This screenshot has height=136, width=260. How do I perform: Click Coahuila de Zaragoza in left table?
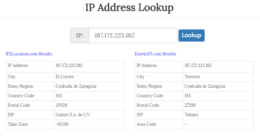(x=76, y=86)
